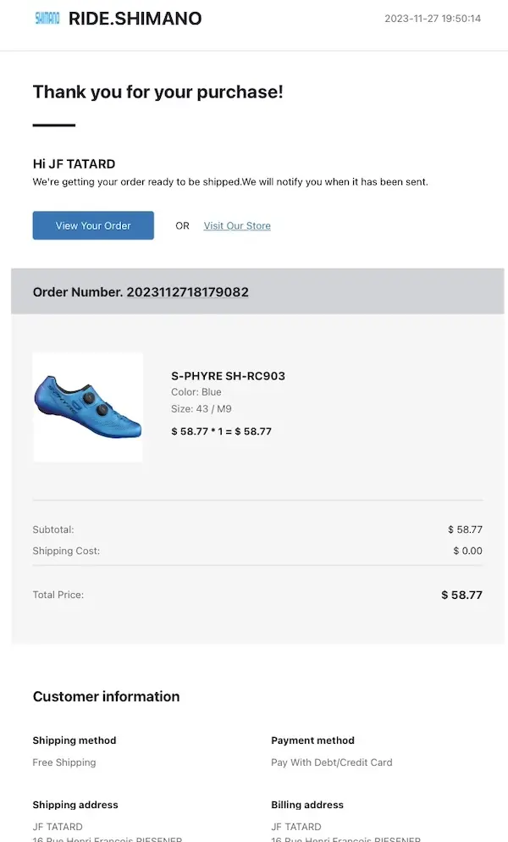Click the Shipping address label

[x=75, y=805]
